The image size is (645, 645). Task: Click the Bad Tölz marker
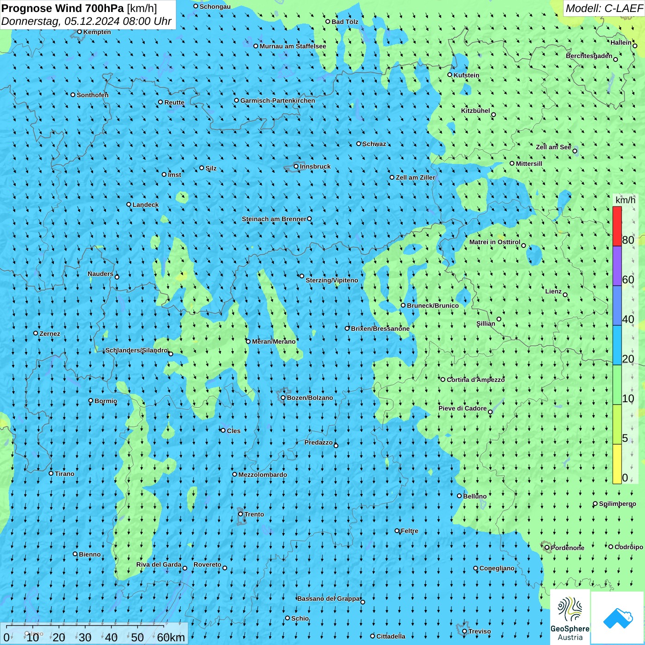[x=328, y=22]
